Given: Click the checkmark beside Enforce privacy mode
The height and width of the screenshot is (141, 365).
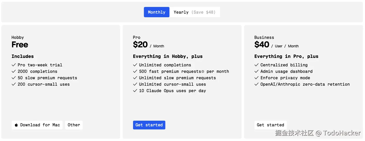Looking at the screenshot, I should (257, 78).
